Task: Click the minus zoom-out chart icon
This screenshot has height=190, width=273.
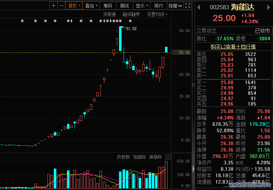Action: click(x=61, y=6)
